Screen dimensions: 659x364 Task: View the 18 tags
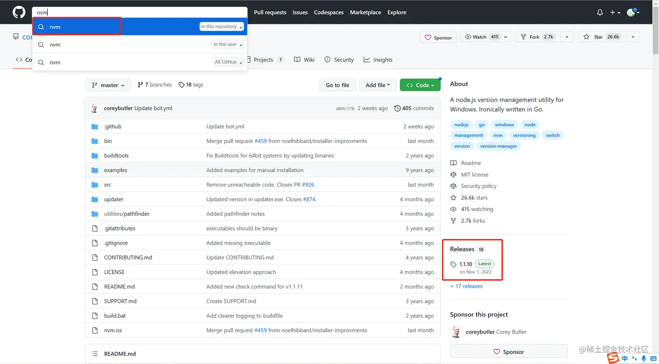(x=191, y=85)
